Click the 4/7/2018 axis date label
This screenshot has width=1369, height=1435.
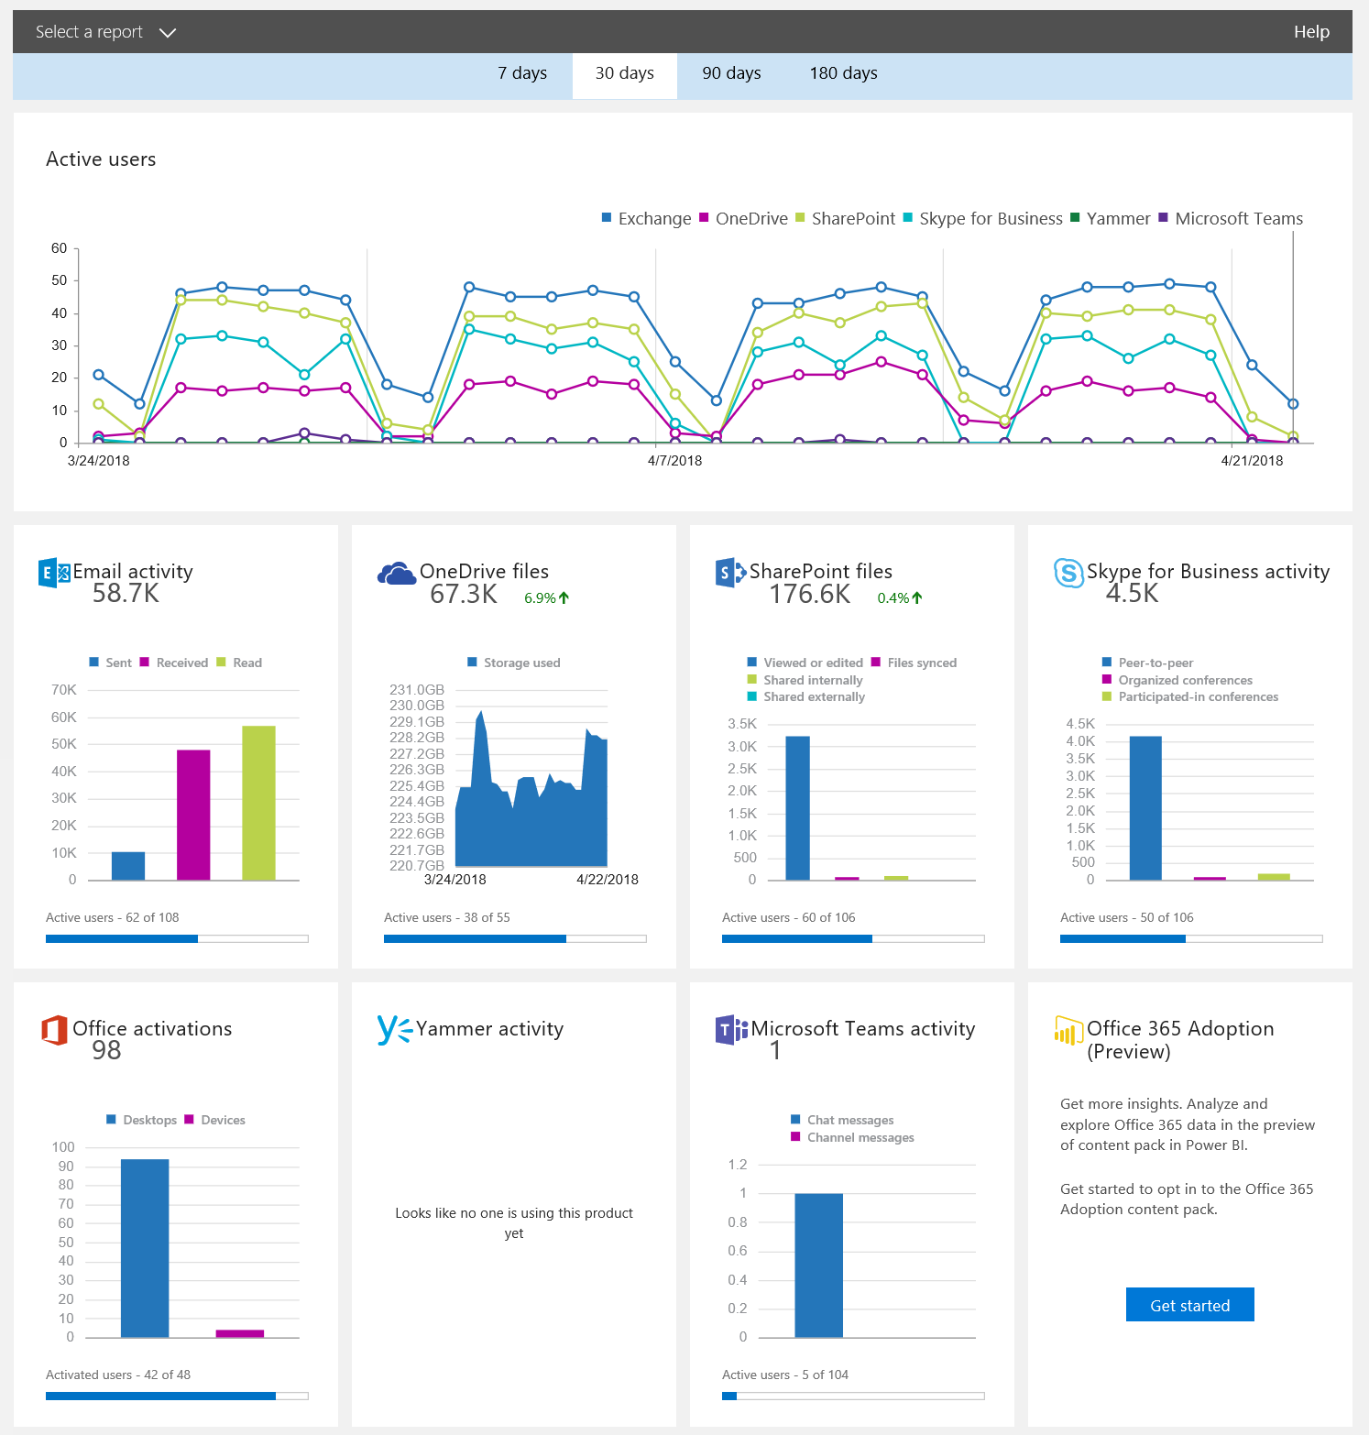(x=674, y=461)
